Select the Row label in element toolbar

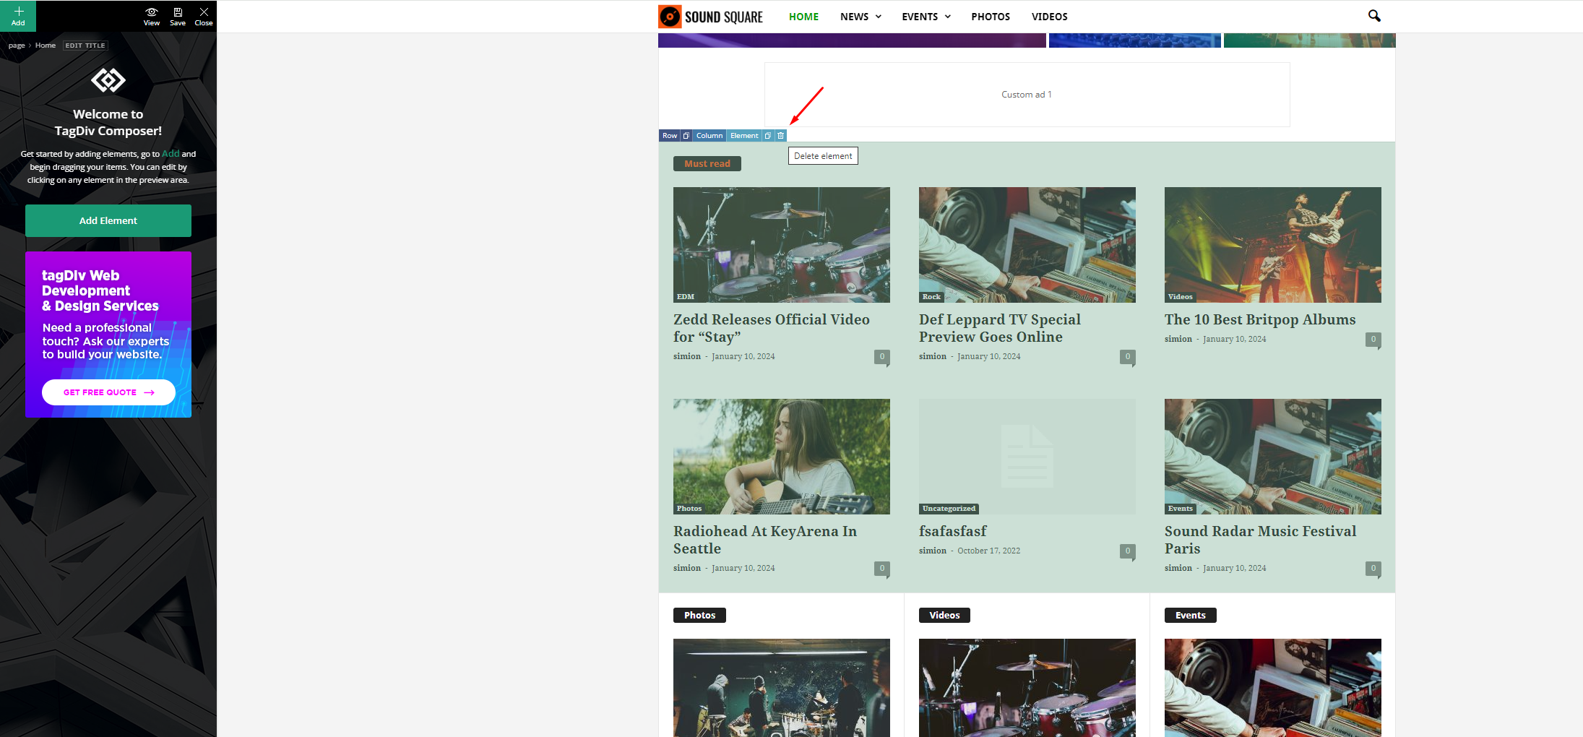(x=670, y=136)
